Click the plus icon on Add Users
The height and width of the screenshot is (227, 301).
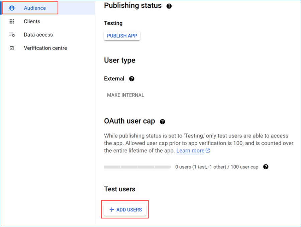pos(112,210)
